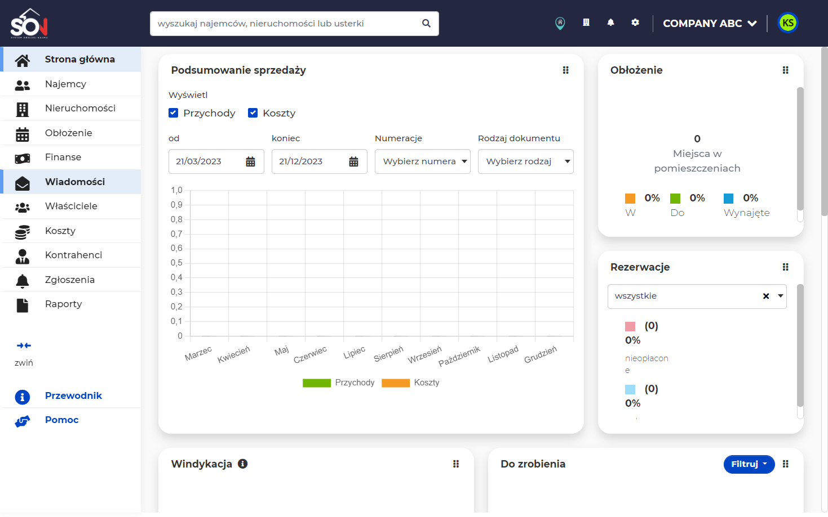Viewport: 828px width, 517px height.
Task: Click the Pomoc handshake icon
Action: (x=23, y=421)
